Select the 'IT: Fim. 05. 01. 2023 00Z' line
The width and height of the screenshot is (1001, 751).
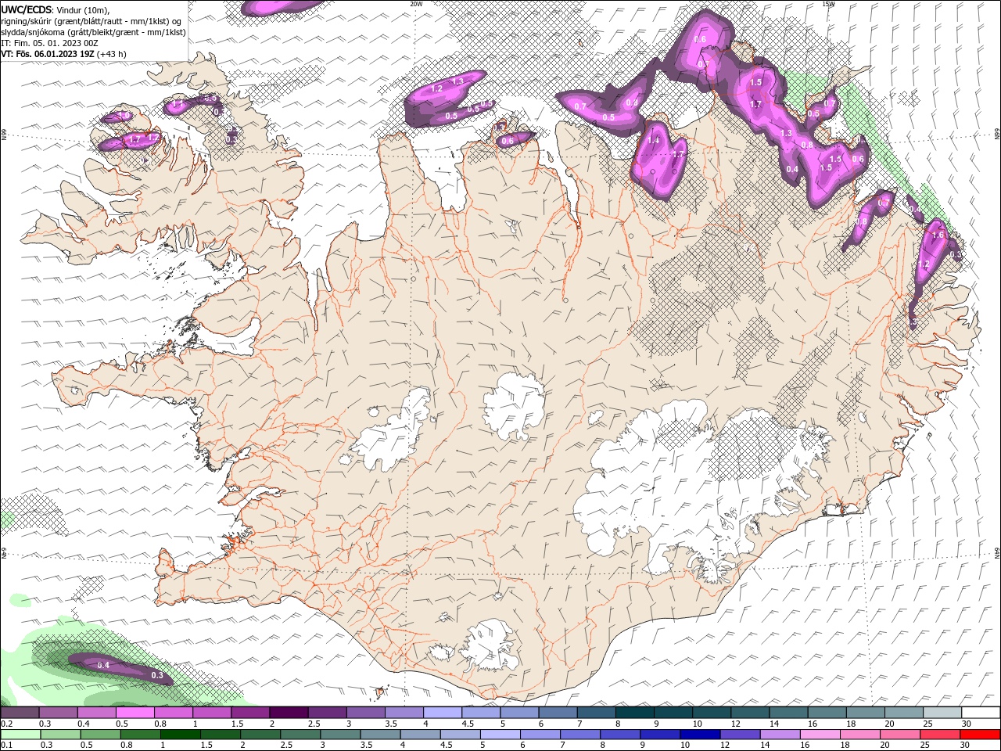(x=49, y=43)
